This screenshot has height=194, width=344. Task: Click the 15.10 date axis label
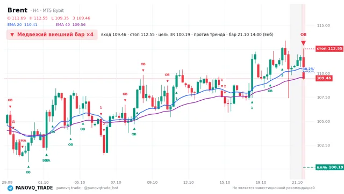(225, 183)
